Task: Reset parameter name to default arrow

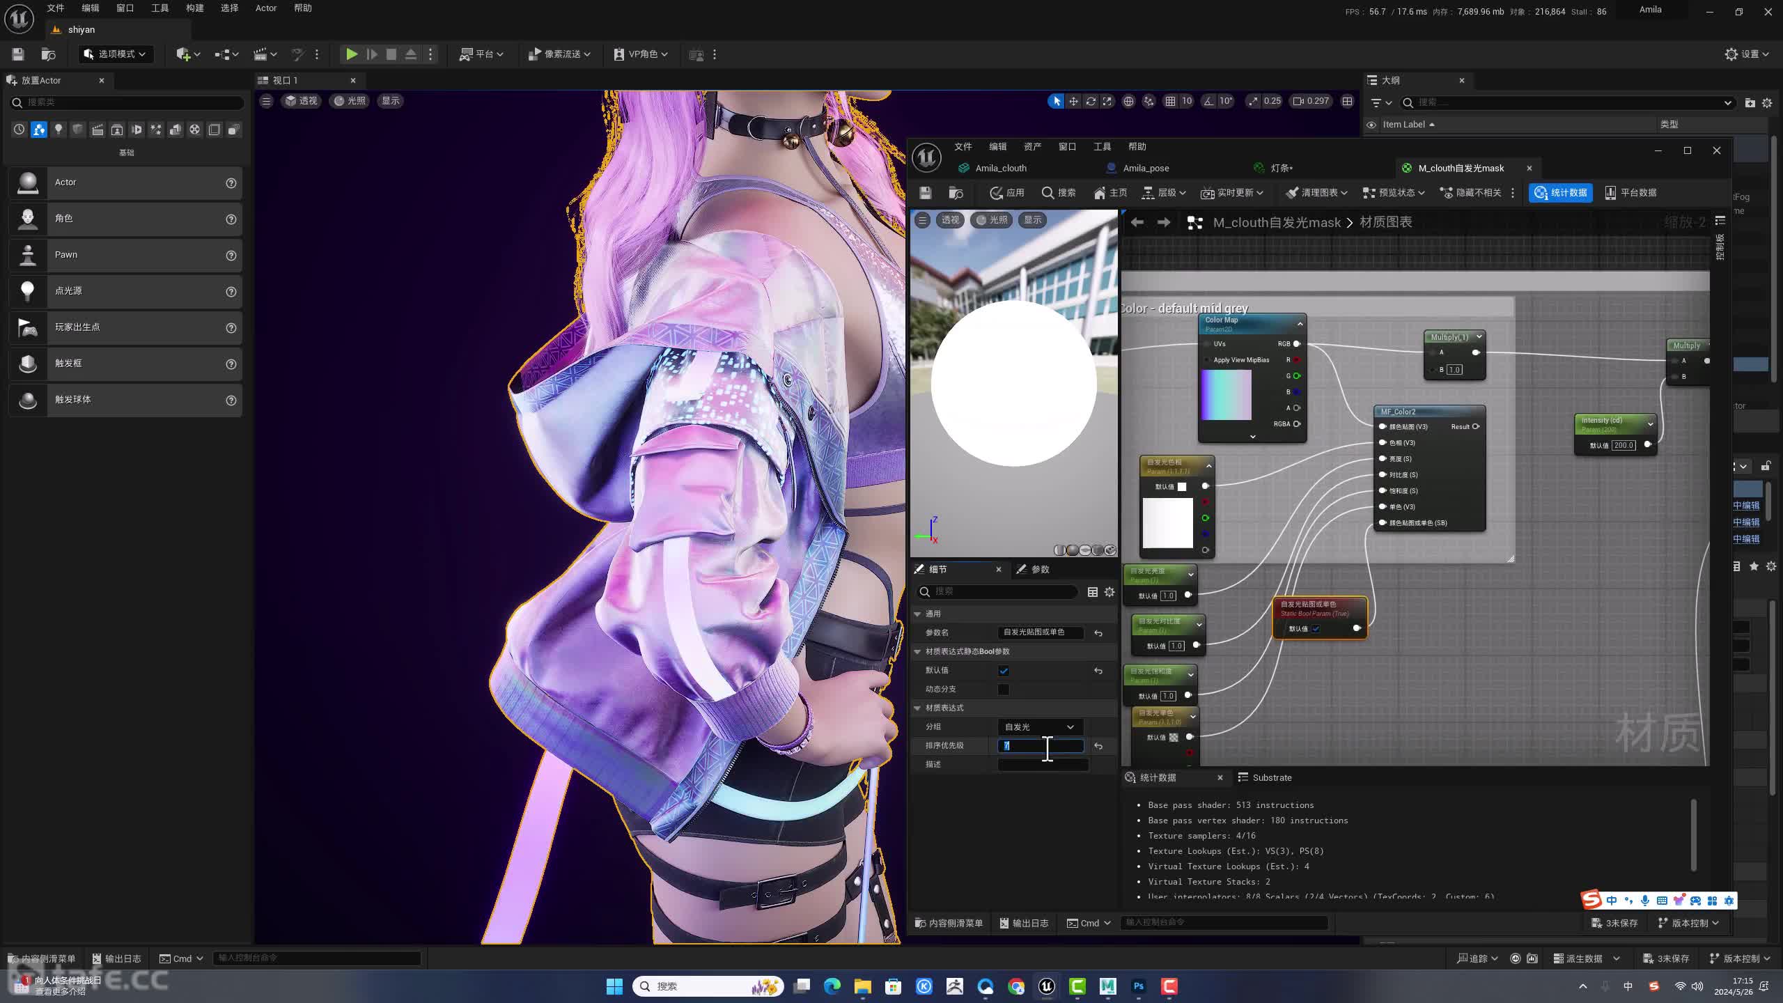Action: click(1098, 633)
